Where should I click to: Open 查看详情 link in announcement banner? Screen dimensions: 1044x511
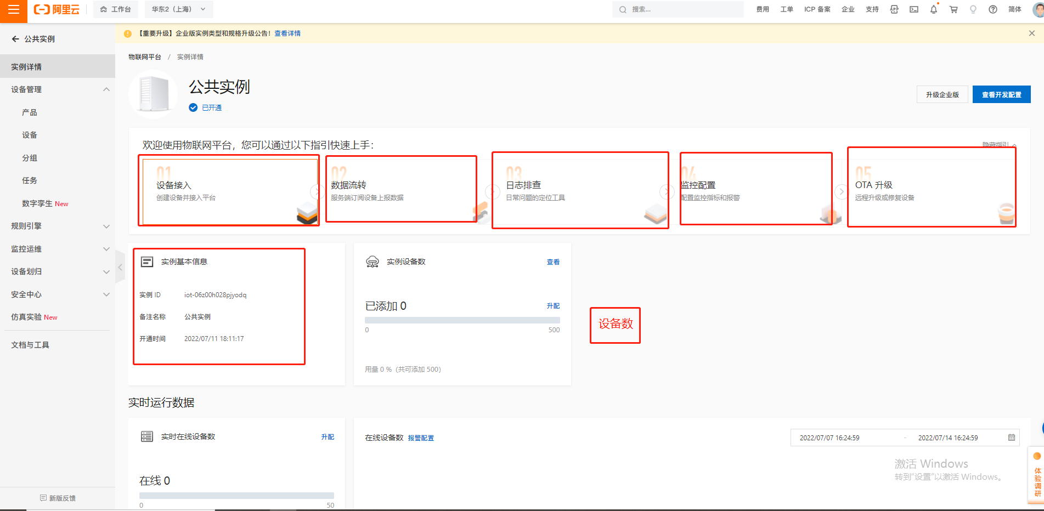tap(287, 33)
